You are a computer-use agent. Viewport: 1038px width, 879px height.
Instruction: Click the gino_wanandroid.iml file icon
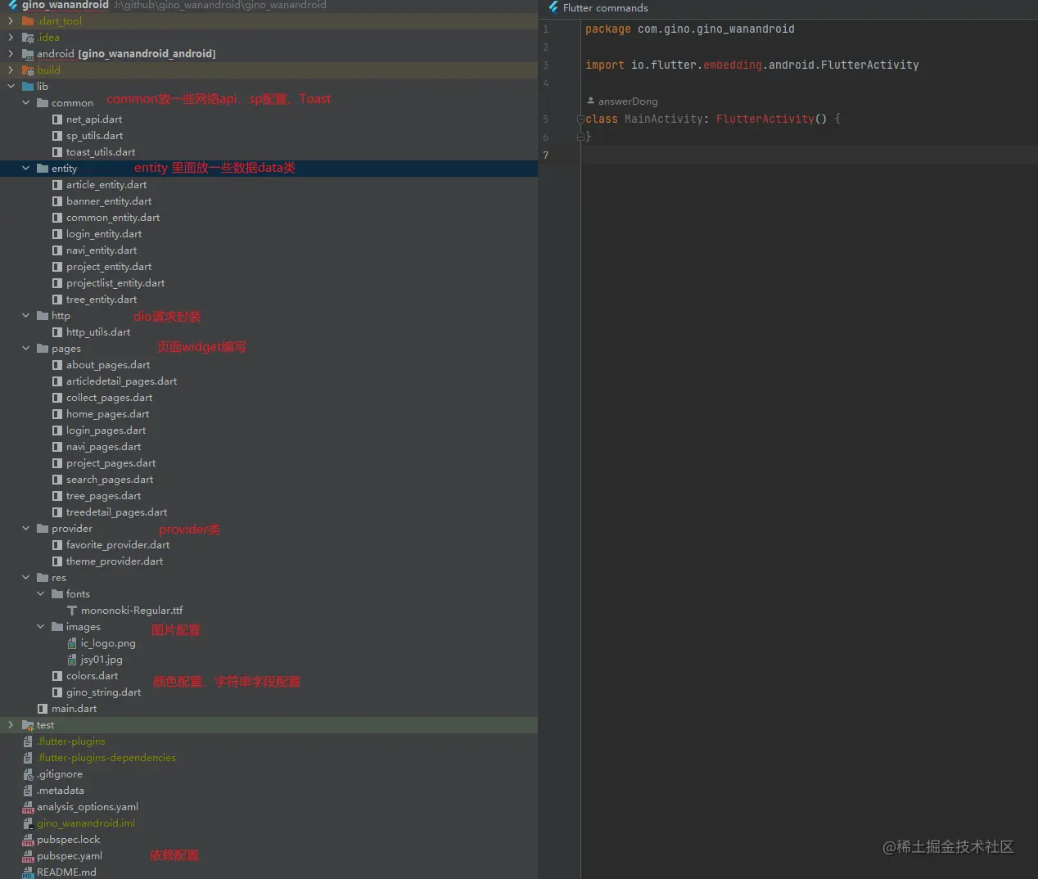[28, 823]
